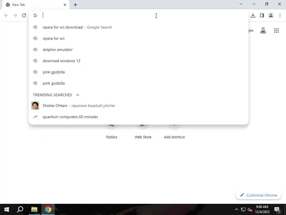Pick the 'pink gpdzilla' suggestion

click(139, 72)
